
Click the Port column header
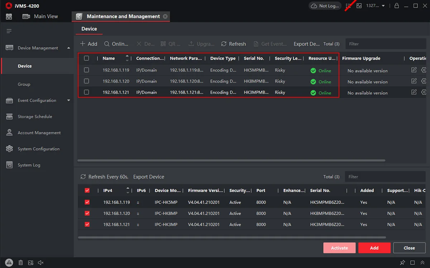[x=261, y=191]
